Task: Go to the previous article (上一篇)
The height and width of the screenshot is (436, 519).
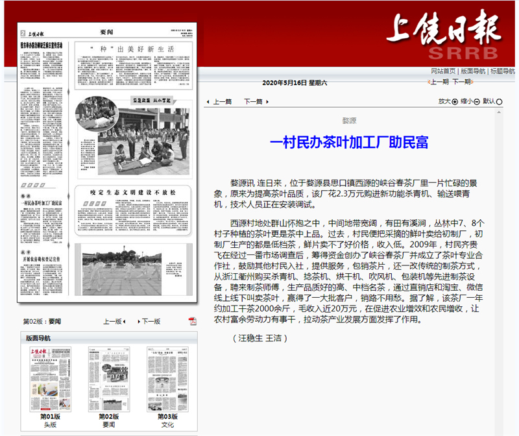Action: coord(222,102)
